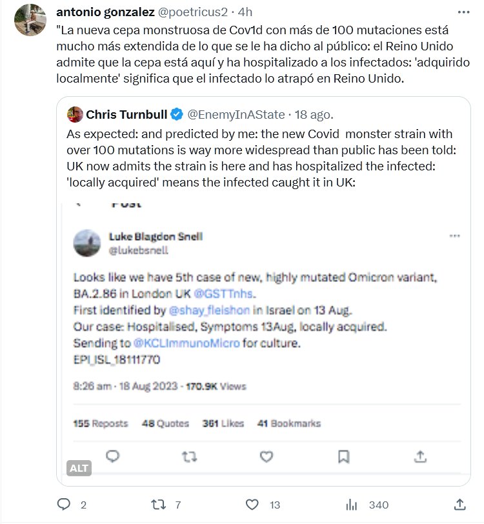Image resolution: width=484 pixels, height=524 pixels.
Task: Open Chris Turnbull's small avatar
Action: tap(75, 115)
